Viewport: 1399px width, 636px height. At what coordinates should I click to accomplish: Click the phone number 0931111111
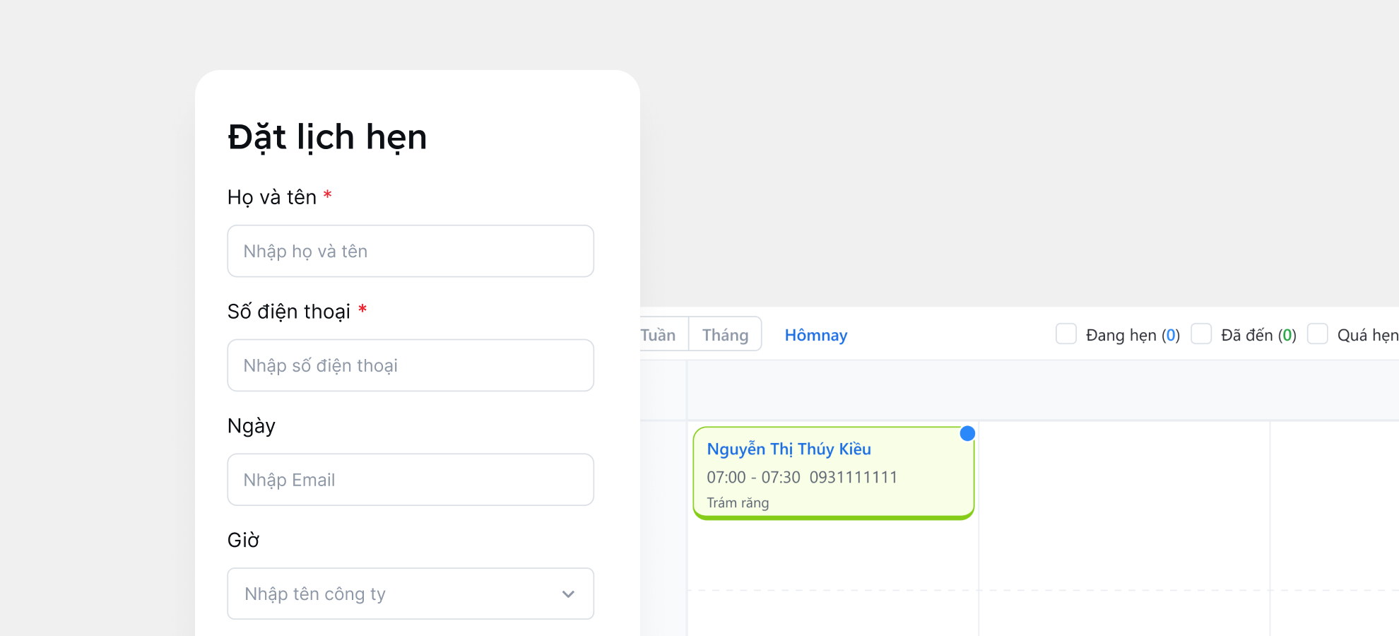coord(853,478)
